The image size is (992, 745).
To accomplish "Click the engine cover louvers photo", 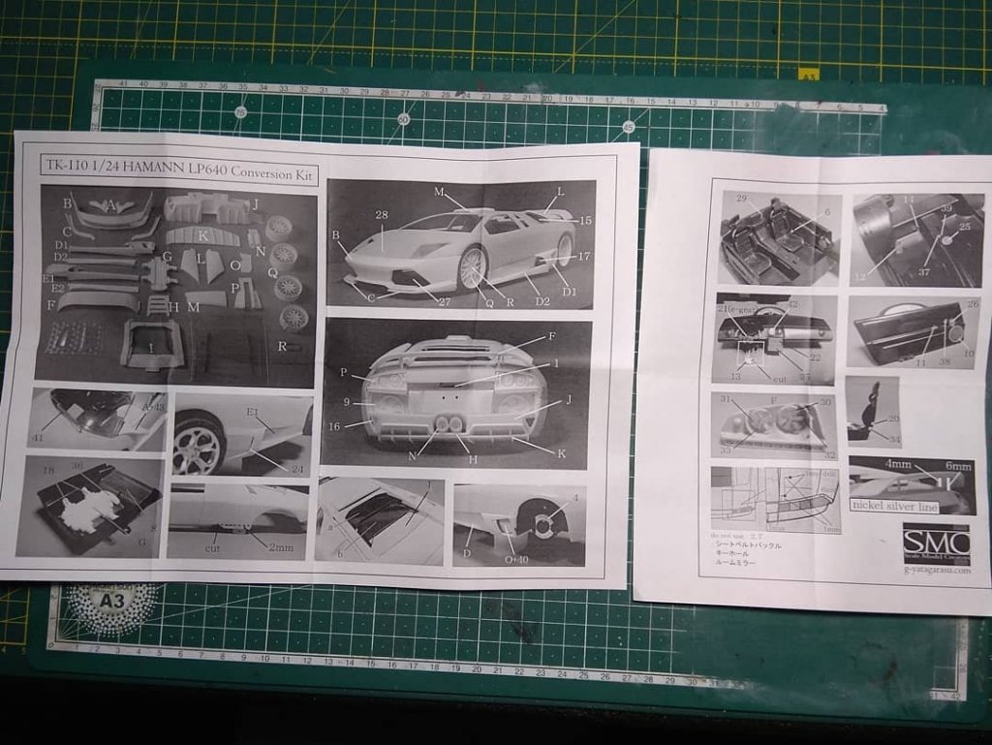I will pyautogui.click(x=379, y=519).
